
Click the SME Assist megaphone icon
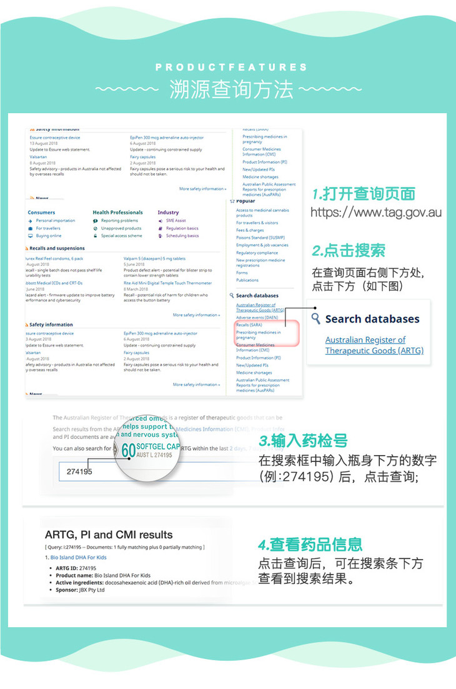[161, 221]
